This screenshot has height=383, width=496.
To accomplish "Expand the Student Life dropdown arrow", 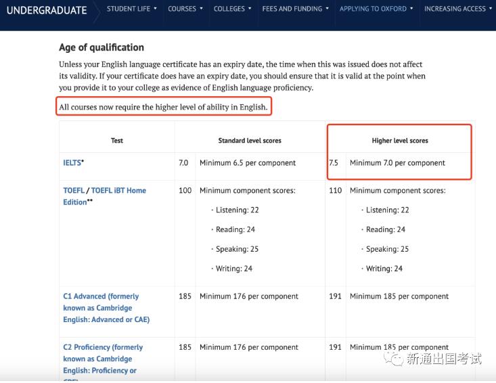I will 156,9.
